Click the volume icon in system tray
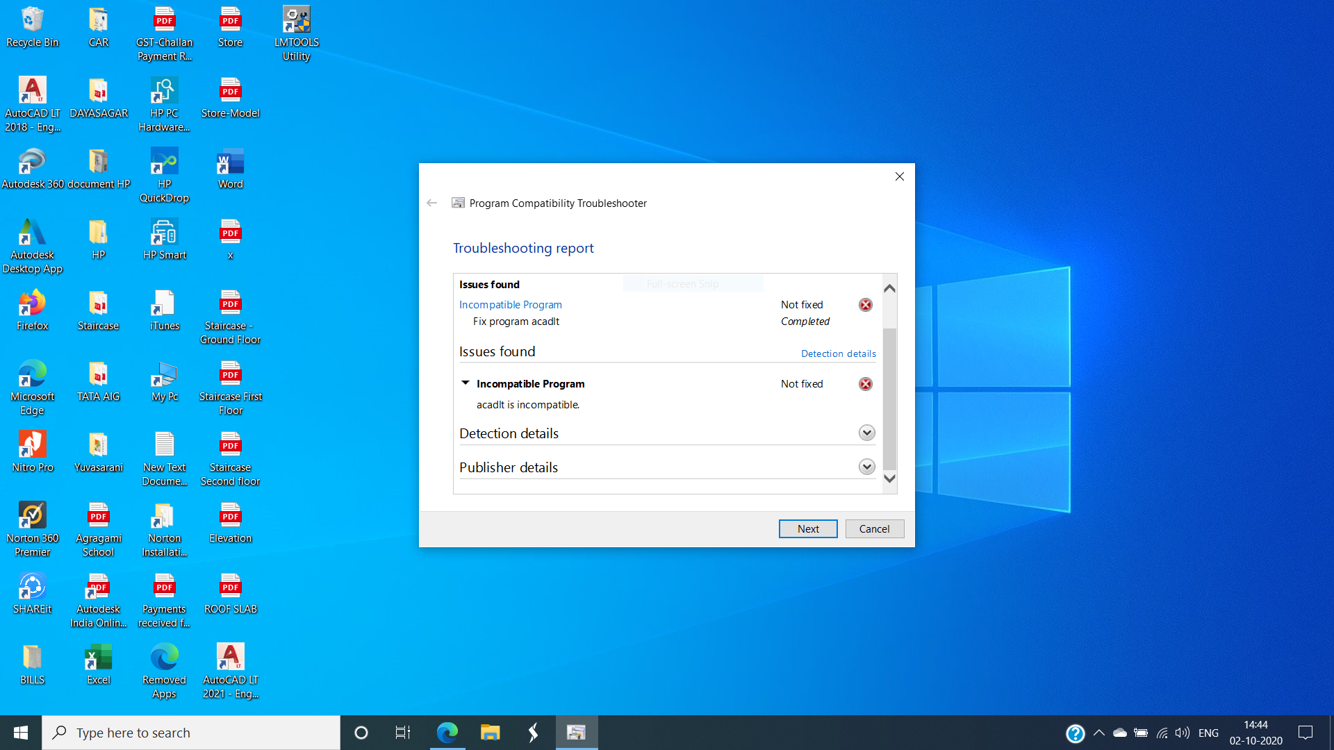Viewport: 1334px width, 750px height. click(1183, 732)
